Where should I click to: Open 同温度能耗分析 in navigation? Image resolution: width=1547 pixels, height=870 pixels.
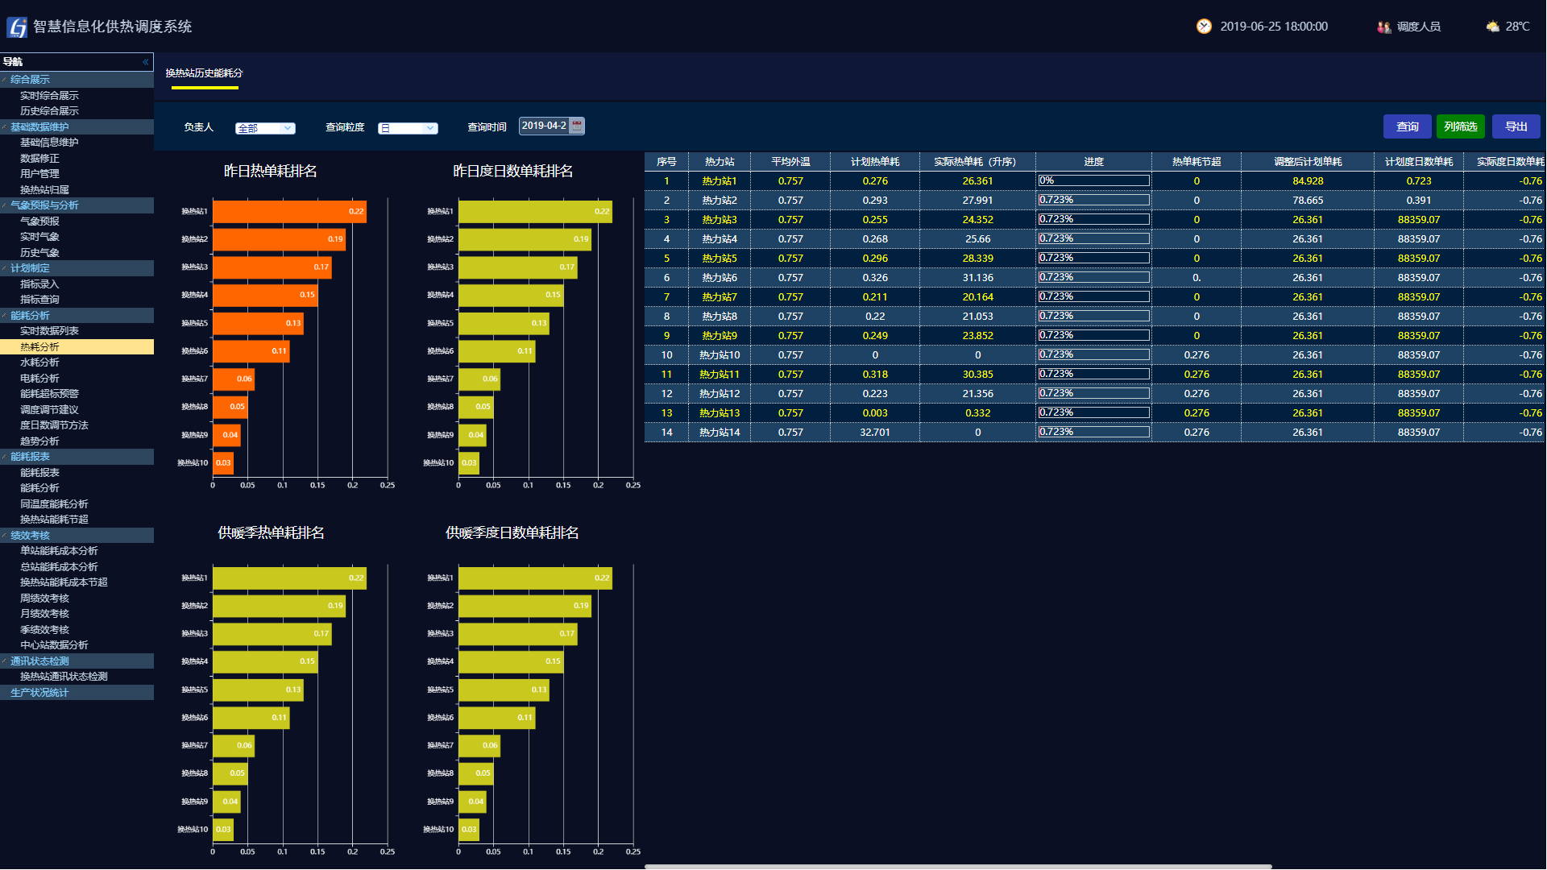54,504
